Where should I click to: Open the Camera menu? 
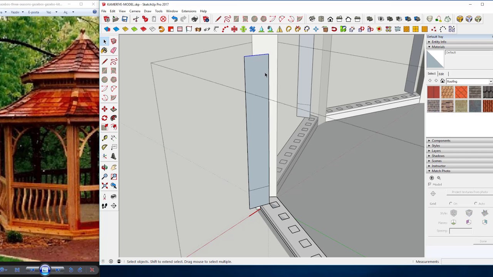[134, 11]
